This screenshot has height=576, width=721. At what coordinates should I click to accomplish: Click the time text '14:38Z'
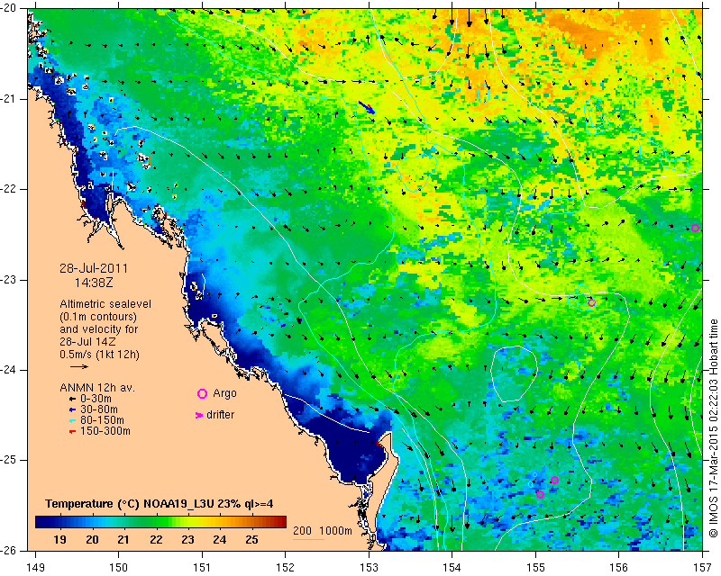click(x=94, y=283)
